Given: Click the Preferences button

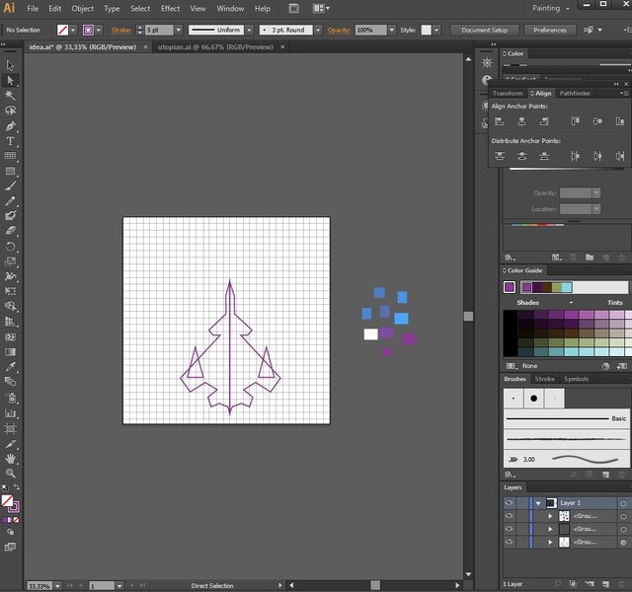Looking at the screenshot, I should (x=550, y=31).
